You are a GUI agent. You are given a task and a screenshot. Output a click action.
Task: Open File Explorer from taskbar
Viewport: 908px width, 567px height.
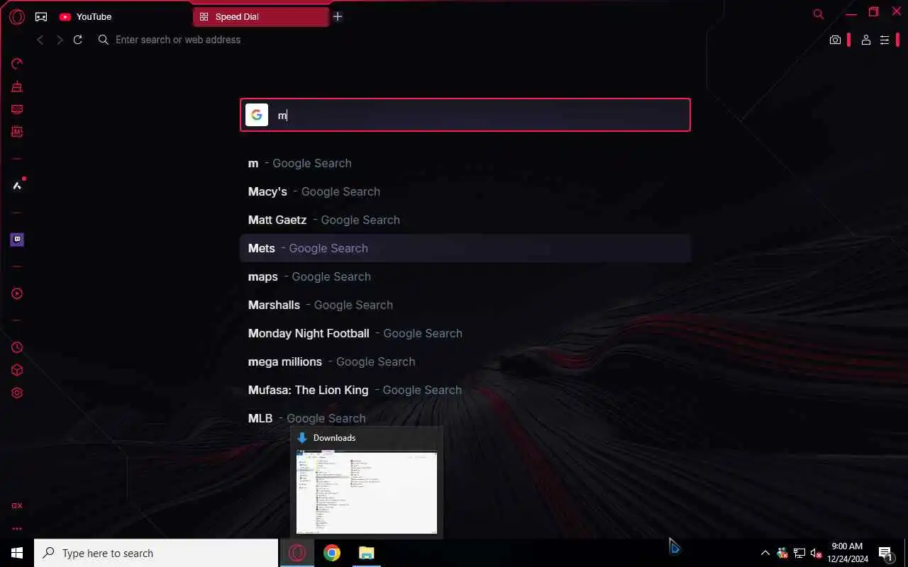pos(366,553)
